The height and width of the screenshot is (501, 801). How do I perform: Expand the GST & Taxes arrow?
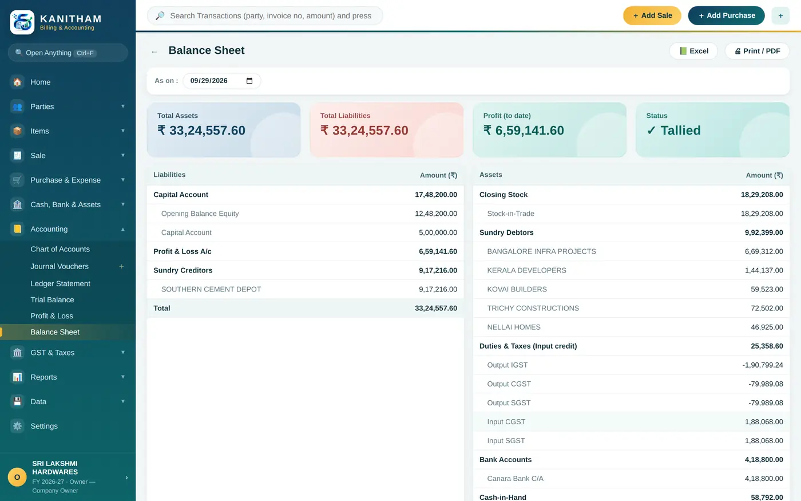pyautogui.click(x=123, y=352)
